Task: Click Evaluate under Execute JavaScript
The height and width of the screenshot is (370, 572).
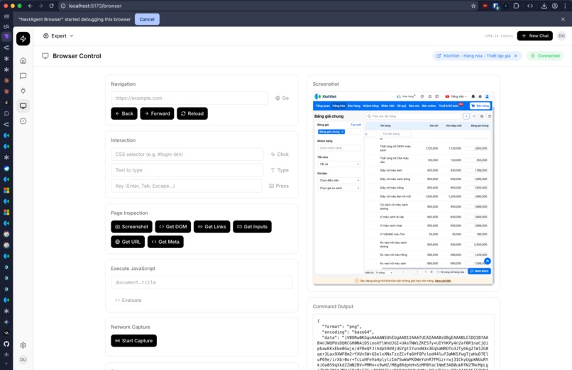Action: point(128,300)
